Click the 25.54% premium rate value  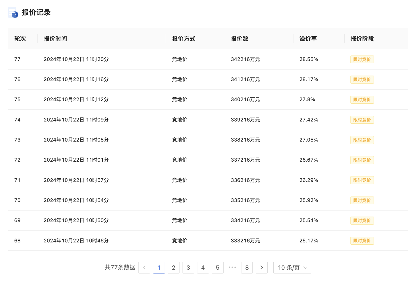point(309,220)
